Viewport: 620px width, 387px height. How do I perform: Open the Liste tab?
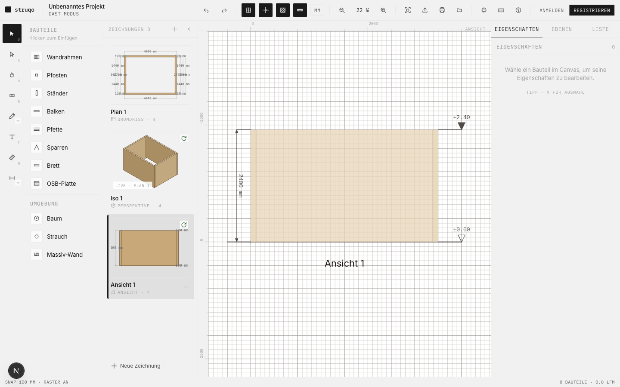point(600,29)
